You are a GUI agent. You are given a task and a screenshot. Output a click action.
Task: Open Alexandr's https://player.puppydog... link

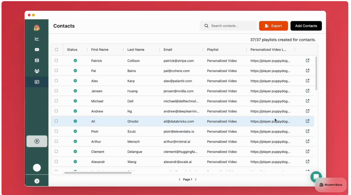(x=270, y=162)
